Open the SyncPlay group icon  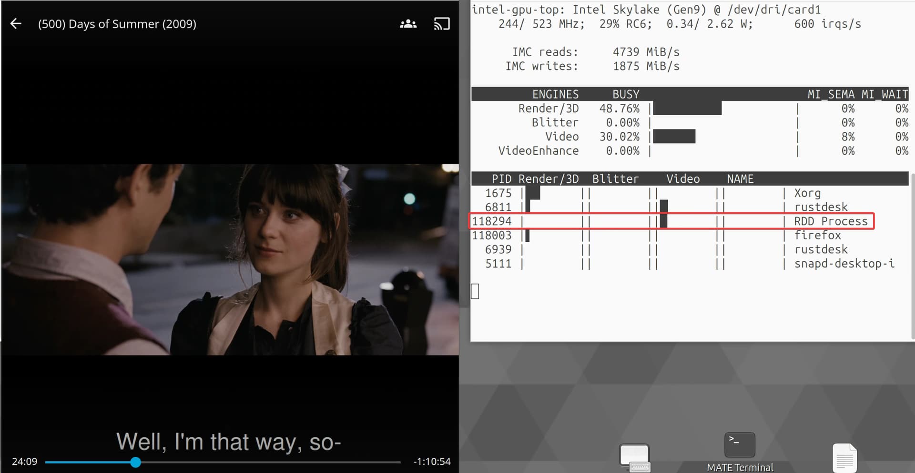408,24
